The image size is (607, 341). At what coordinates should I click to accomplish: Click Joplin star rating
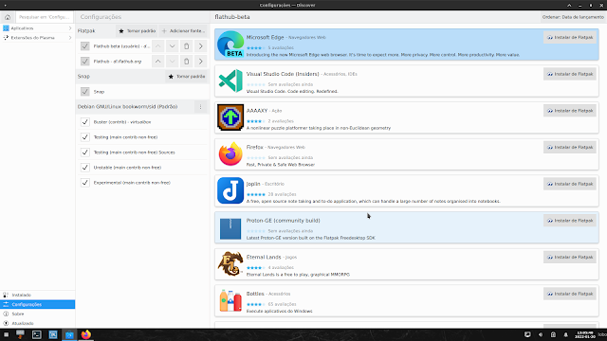pos(256,194)
